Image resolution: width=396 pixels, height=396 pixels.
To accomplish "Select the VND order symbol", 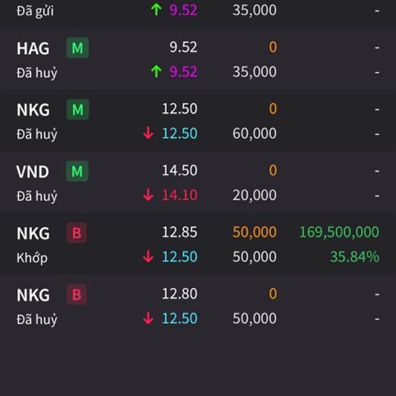I will coord(32,172).
